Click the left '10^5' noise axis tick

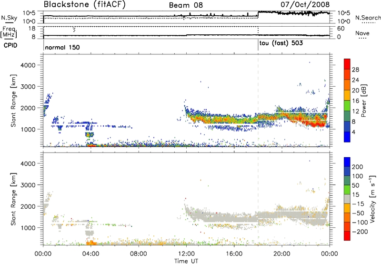[x=29, y=13]
